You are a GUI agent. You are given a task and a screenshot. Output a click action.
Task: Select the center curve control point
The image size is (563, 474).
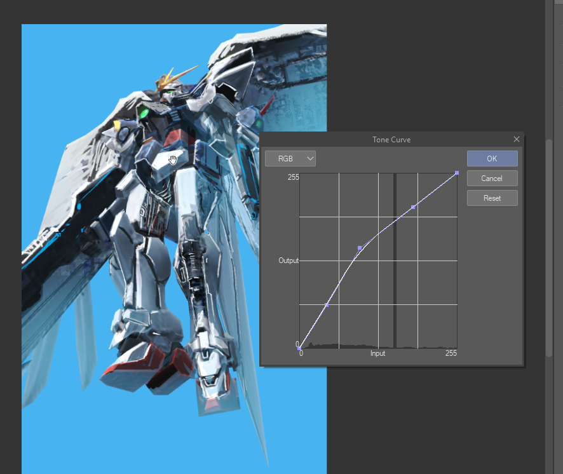(360, 248)
